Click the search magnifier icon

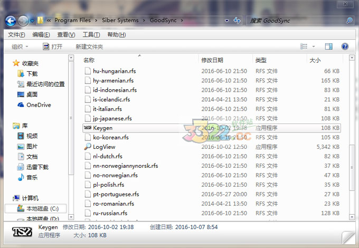349,21
